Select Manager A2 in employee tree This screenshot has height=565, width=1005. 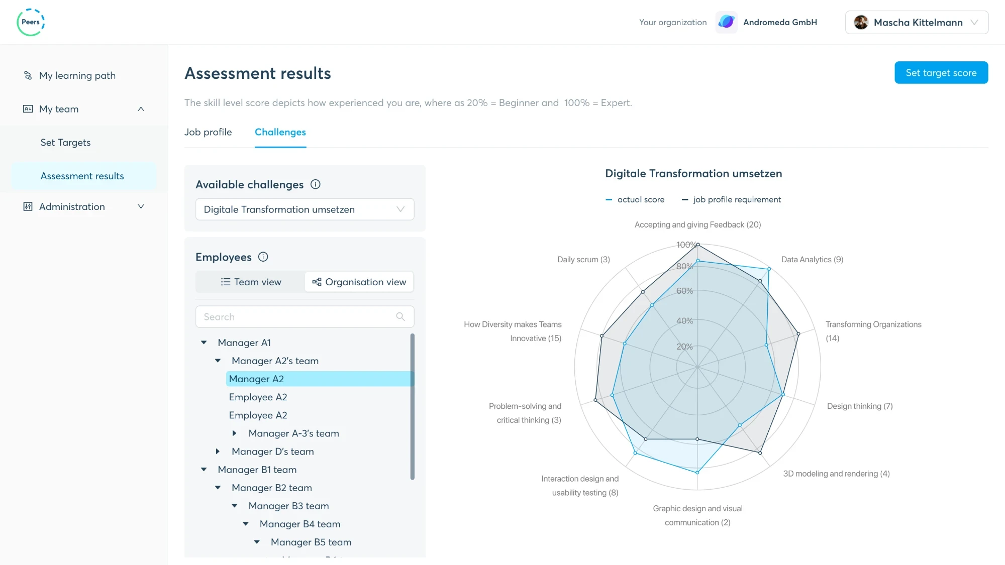pyautogui.click(x=320, y=379)
